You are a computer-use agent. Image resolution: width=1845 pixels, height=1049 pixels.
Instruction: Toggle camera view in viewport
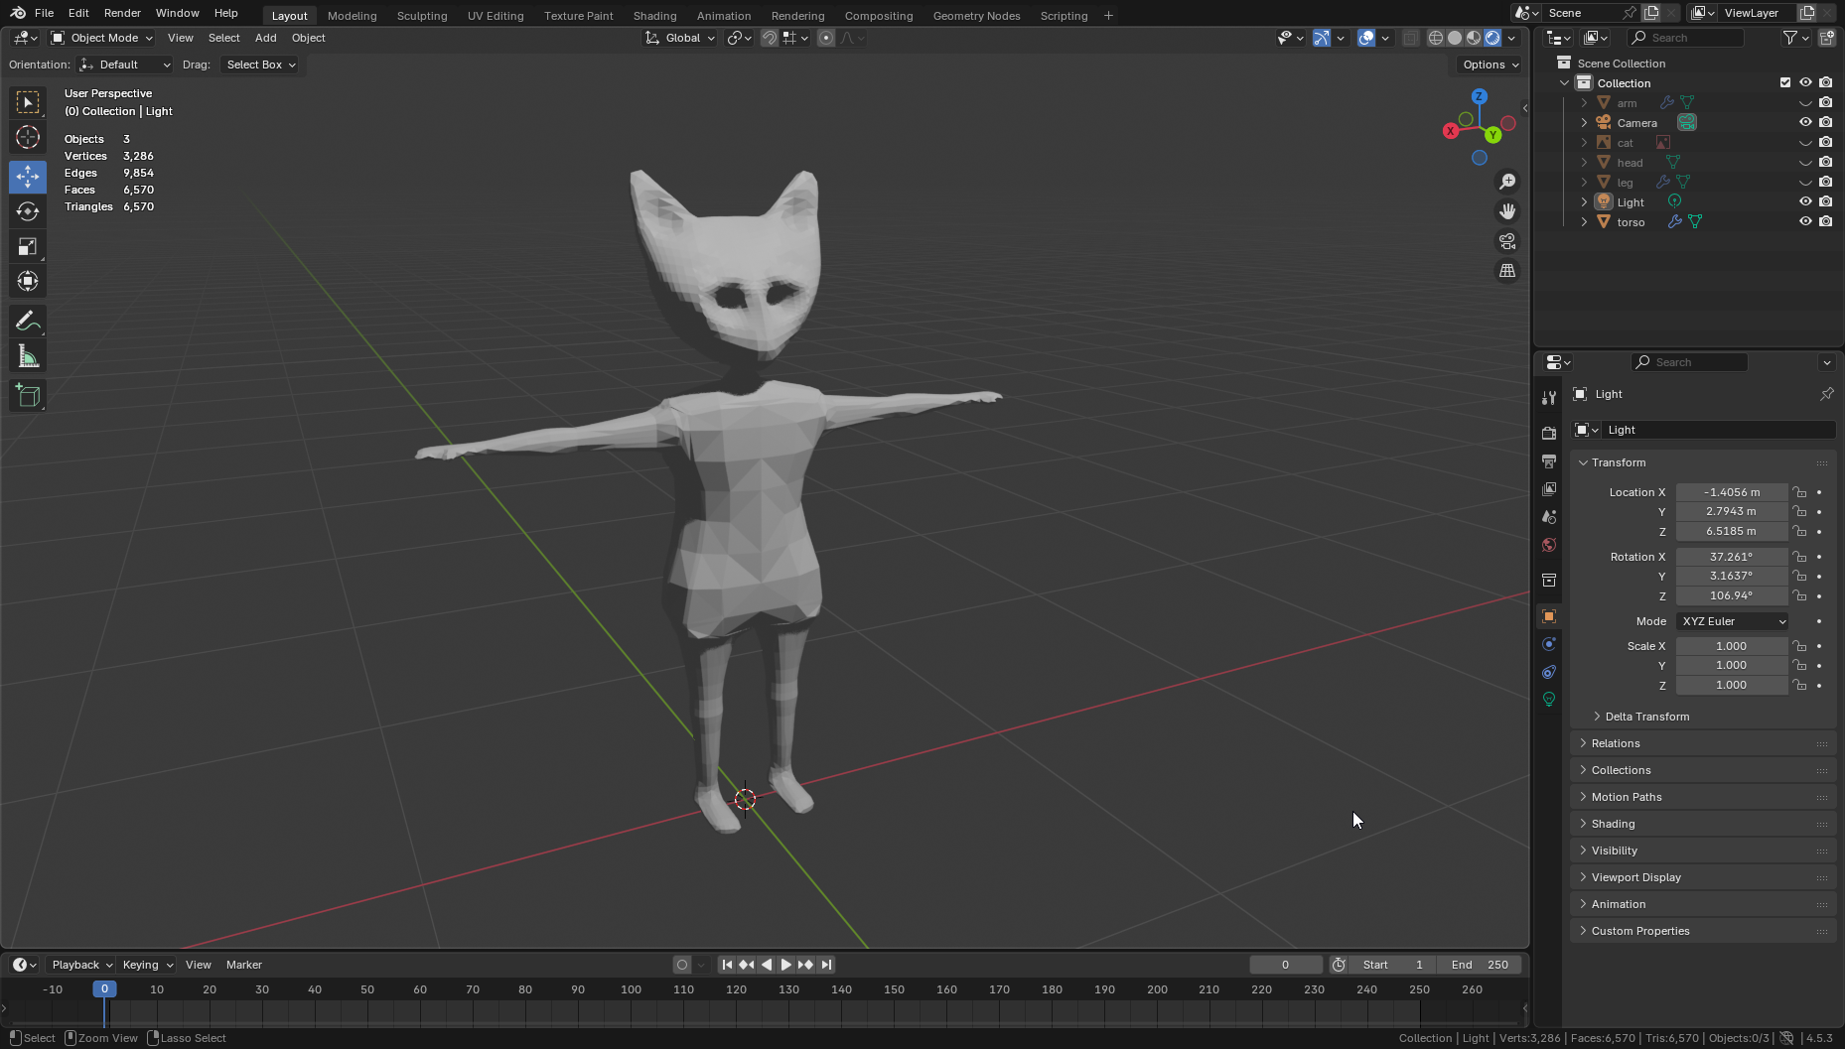(1507, 241)
